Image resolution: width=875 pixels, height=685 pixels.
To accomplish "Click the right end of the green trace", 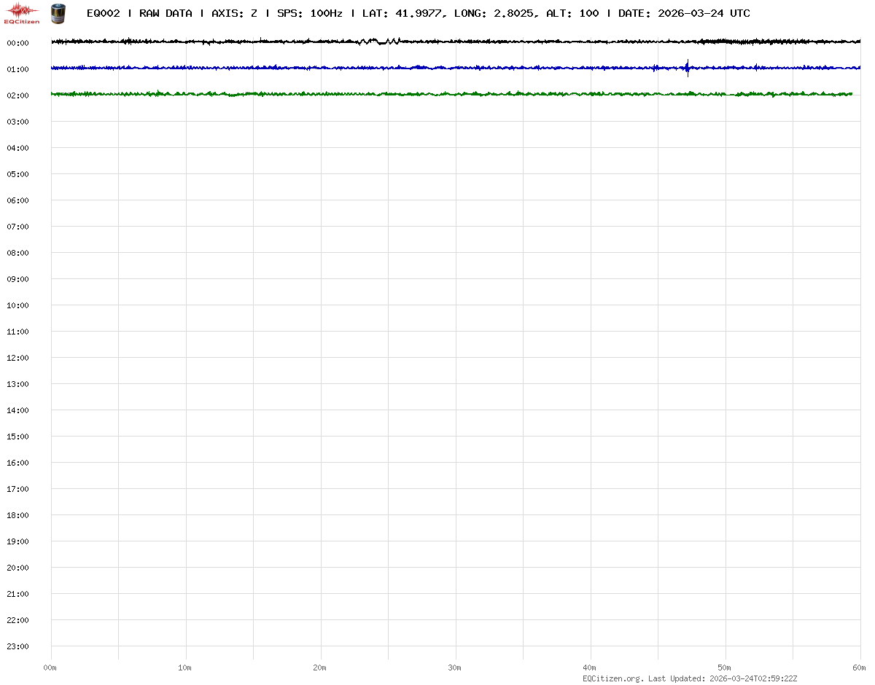I will tap(850, 94).
